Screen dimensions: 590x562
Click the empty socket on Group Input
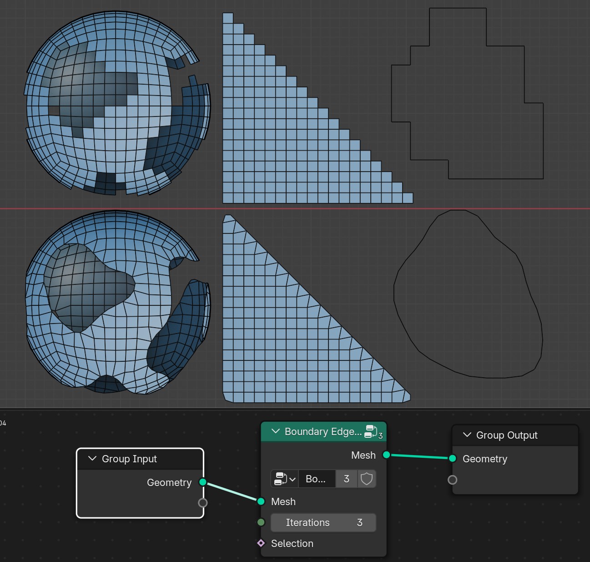203,502
